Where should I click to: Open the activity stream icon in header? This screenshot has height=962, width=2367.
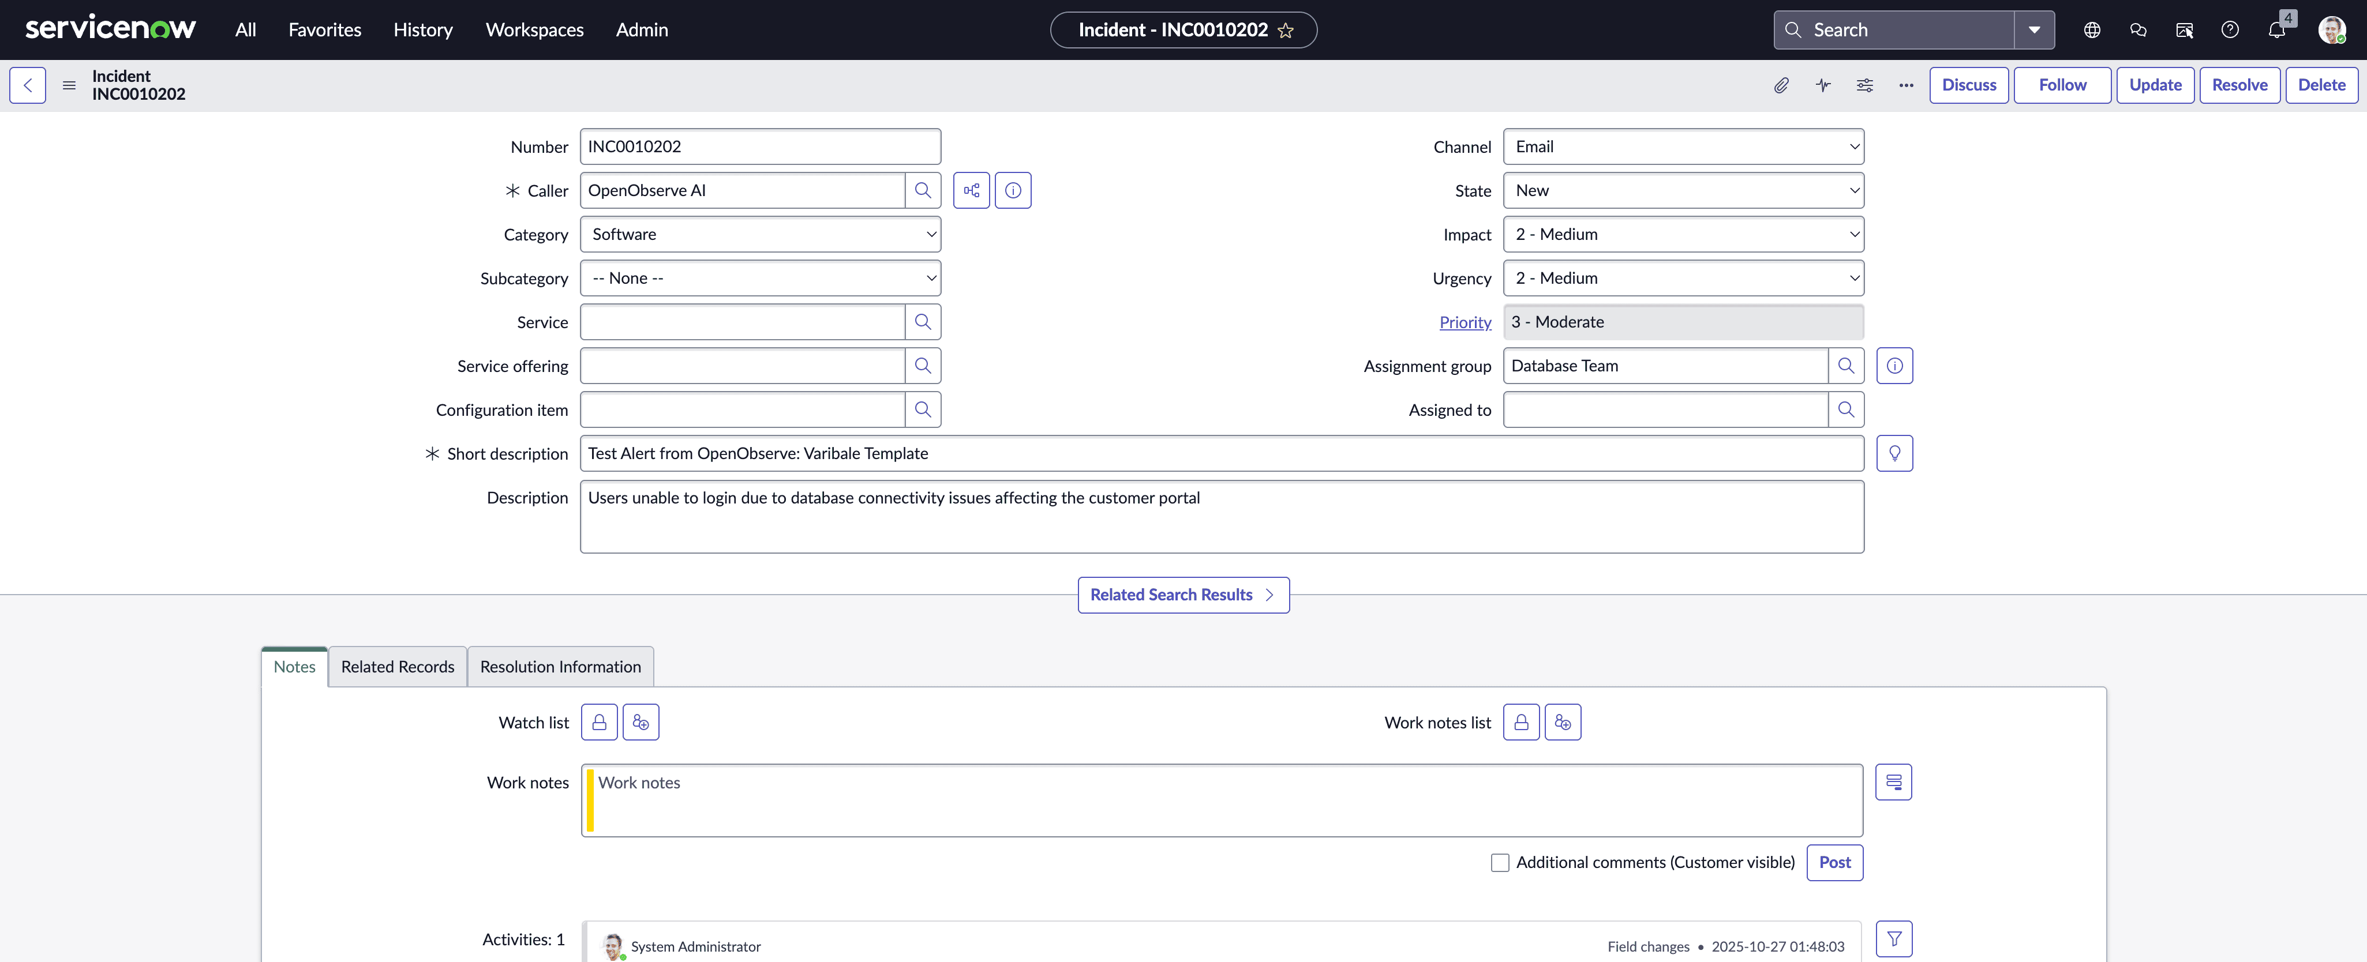(x=1824, y=85)
